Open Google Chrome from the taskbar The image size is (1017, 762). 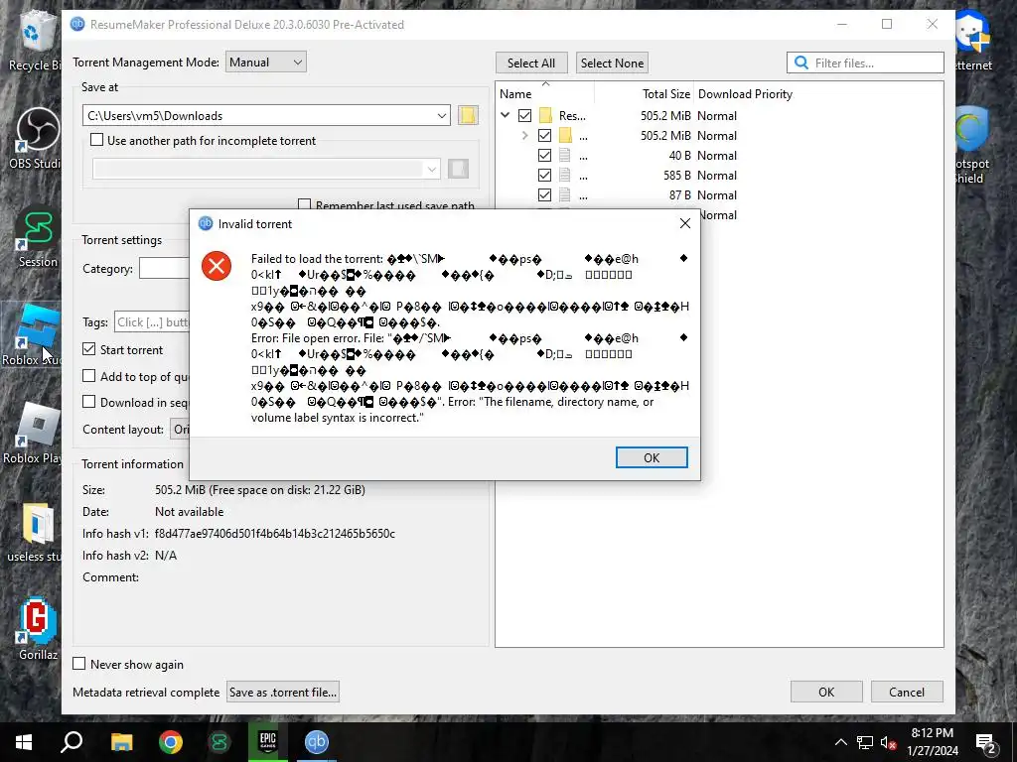point(171,742)
